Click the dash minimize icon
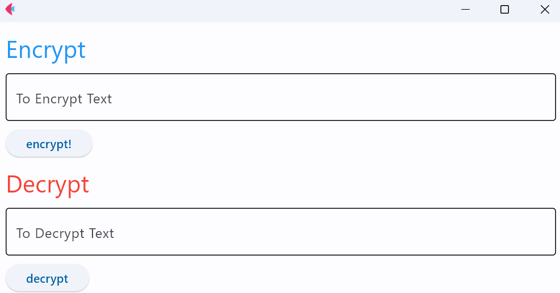Viewport: 560px width, 293px height. coord(465,10)
